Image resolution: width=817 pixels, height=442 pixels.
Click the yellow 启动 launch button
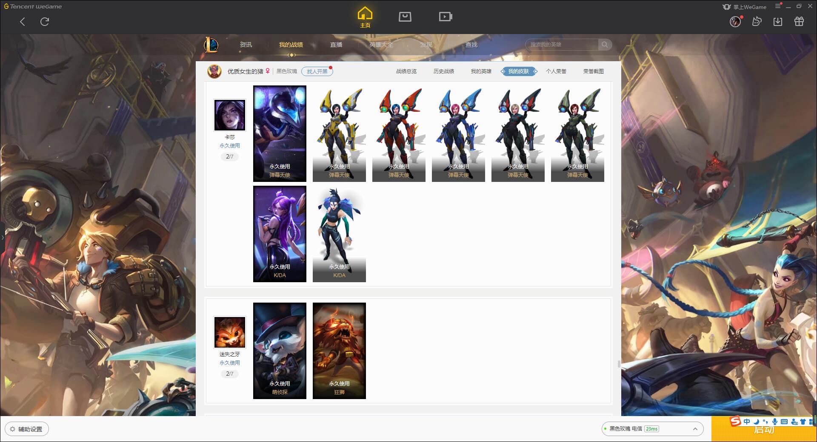tap(764, 429)
